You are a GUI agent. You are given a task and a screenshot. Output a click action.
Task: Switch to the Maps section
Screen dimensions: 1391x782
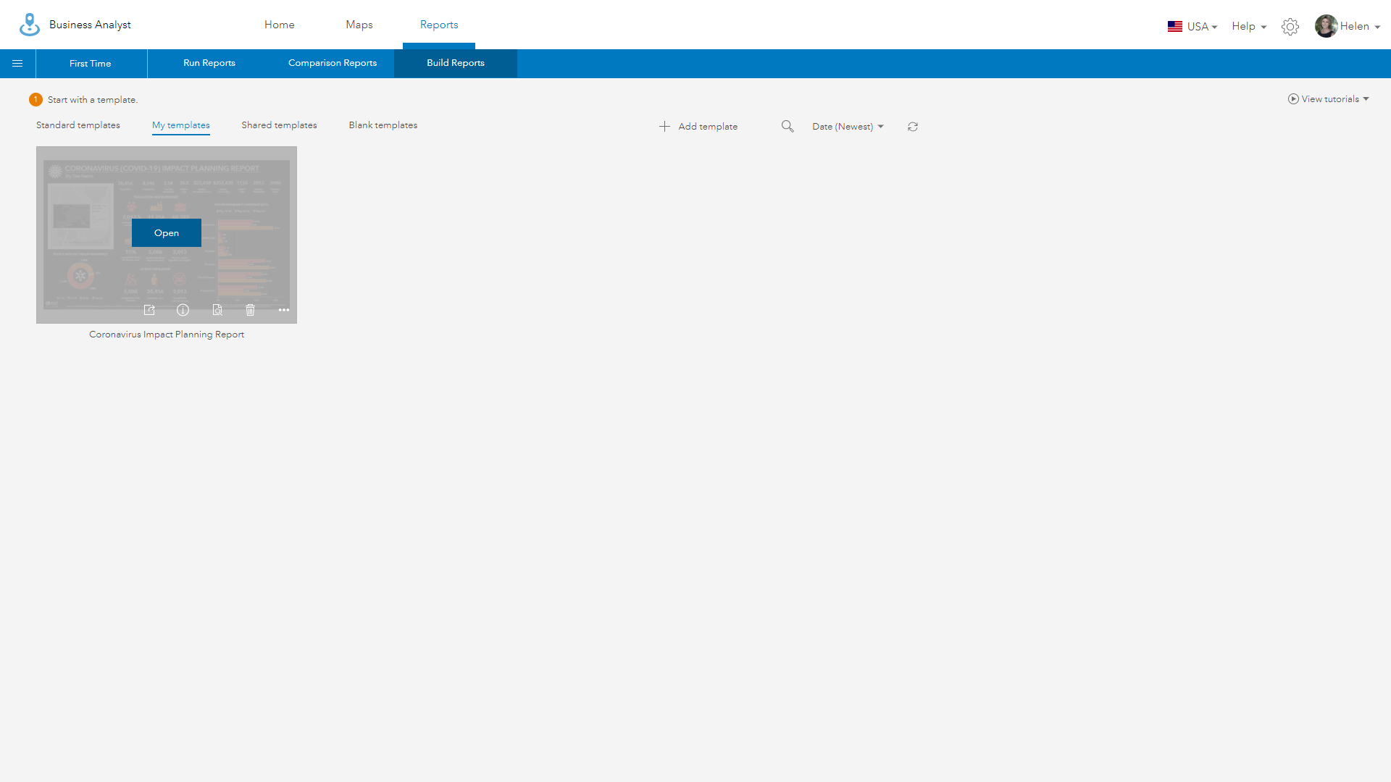point(359,24)
